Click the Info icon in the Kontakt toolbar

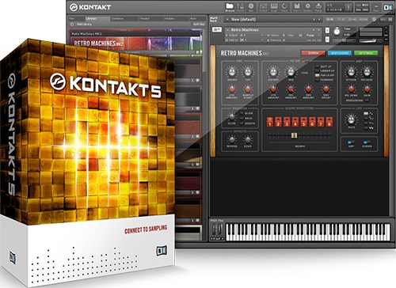[251, 6]
